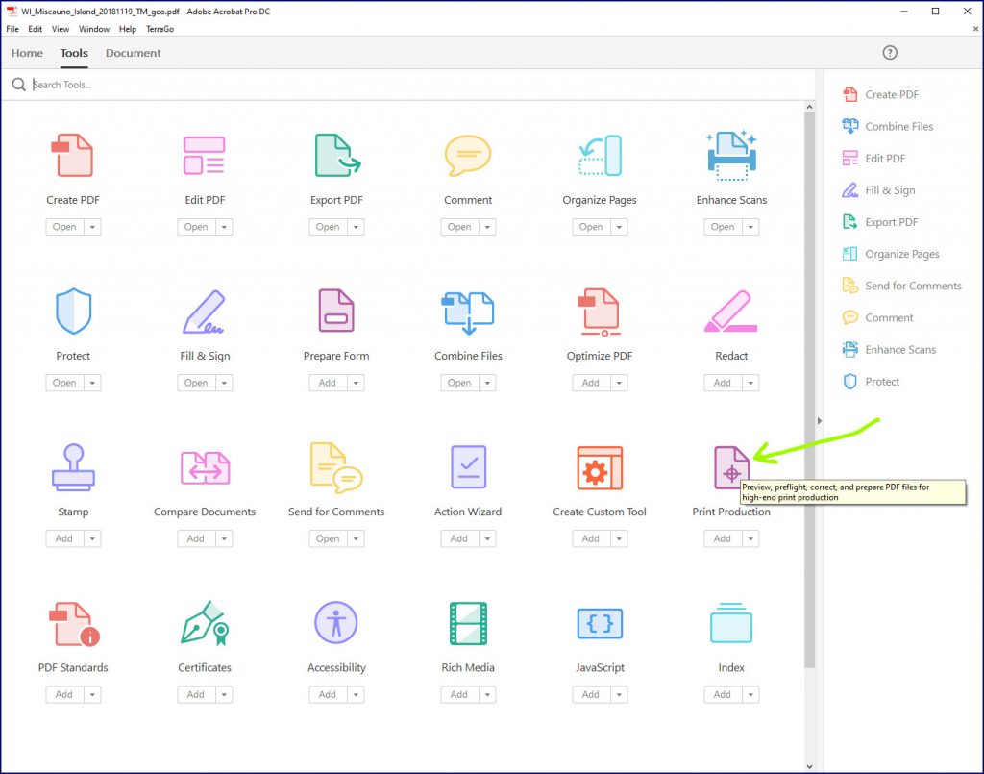Open Export PDF shortcut in right pane
Viewport: 984px width, 774px height.
(x=880, y=221)
